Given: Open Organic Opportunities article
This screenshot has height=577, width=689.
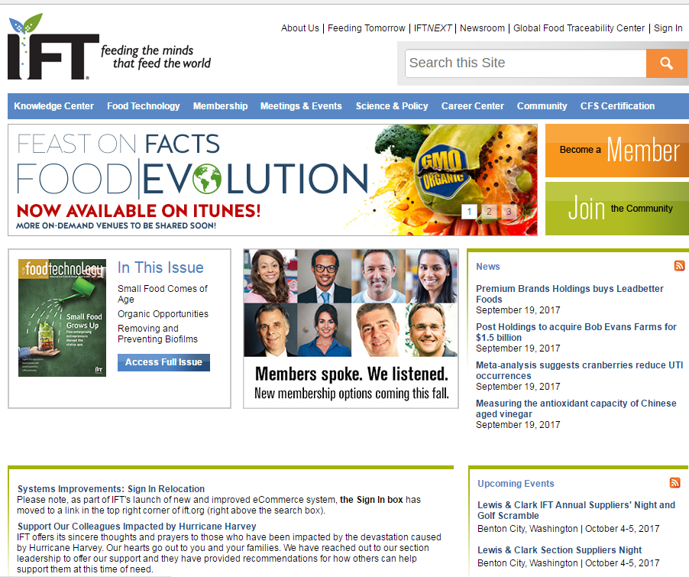Looking at the screenshot, I should point(163,313).
